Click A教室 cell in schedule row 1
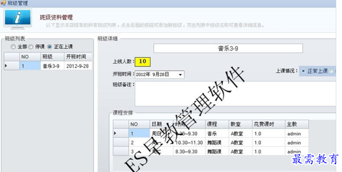Viewport: 342px width, 172px height. click(240, 133)
